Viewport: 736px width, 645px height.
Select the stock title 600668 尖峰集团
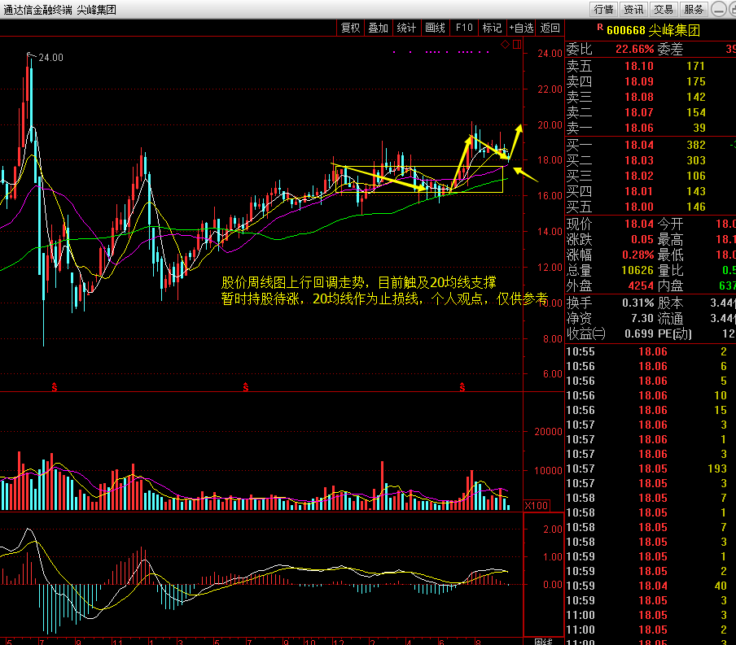click(x=654, y=30)
